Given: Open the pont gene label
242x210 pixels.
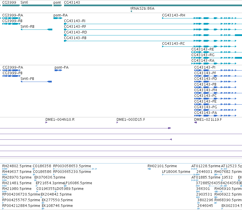Looking at the screenshot, I should (57, 3).
